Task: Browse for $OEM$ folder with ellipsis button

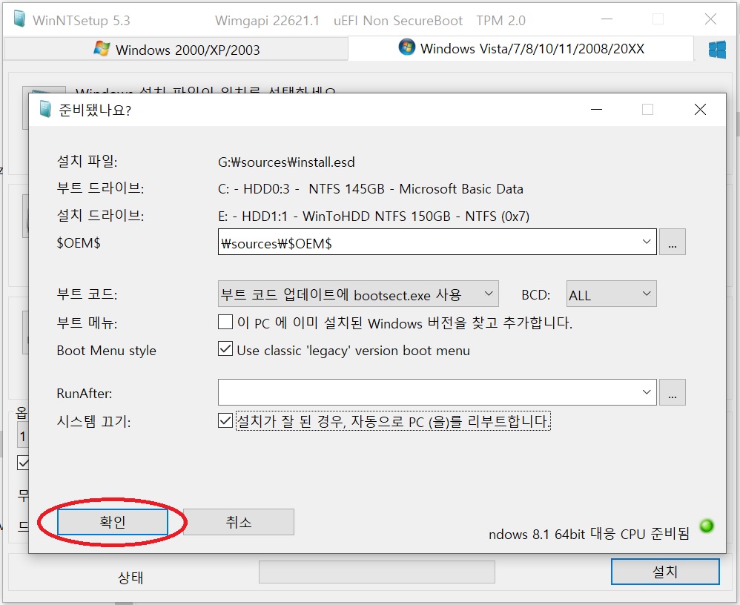Action: pos(672,242)
